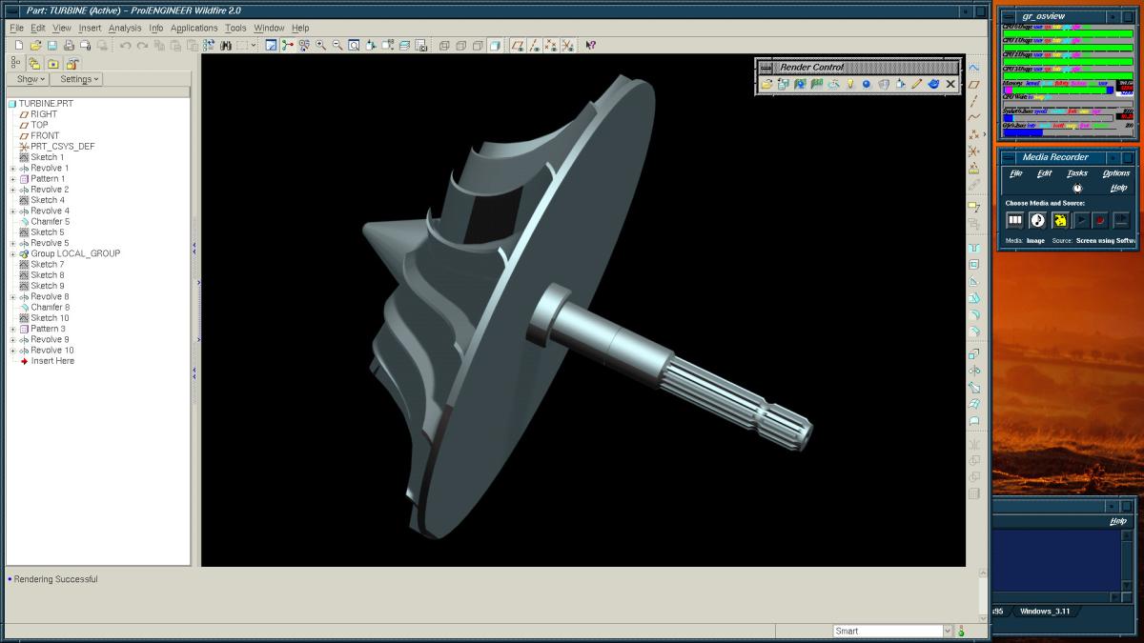Toggle datum points display icon
1144x643 pixels.
coord(551,45)
